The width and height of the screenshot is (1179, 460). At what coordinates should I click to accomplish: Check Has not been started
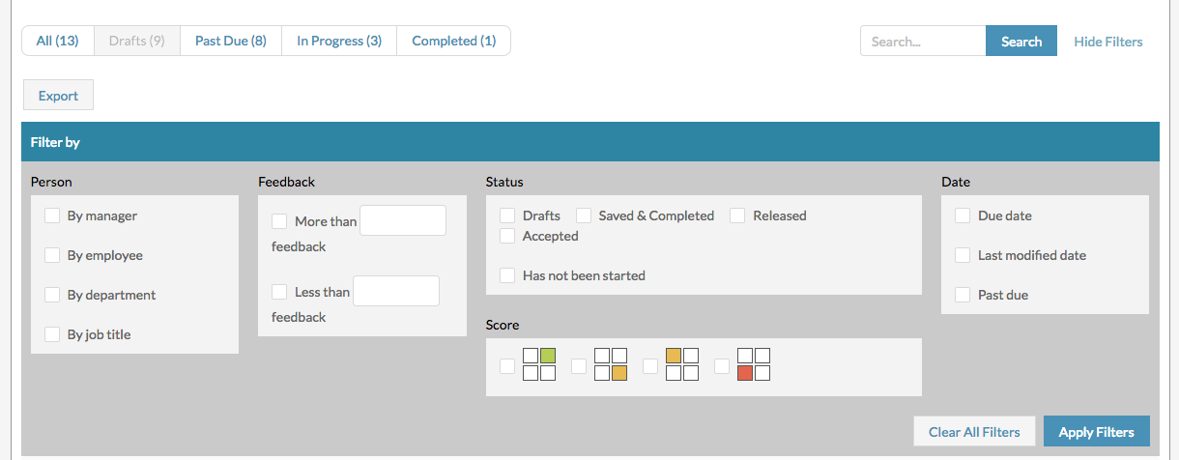(x=507, y=275)
